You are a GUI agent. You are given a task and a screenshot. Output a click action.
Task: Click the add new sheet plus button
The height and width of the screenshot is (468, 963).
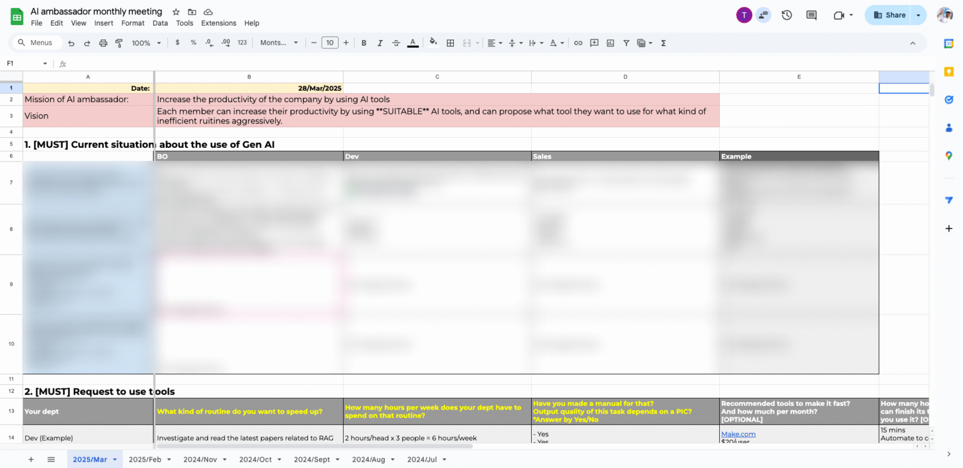31,459
